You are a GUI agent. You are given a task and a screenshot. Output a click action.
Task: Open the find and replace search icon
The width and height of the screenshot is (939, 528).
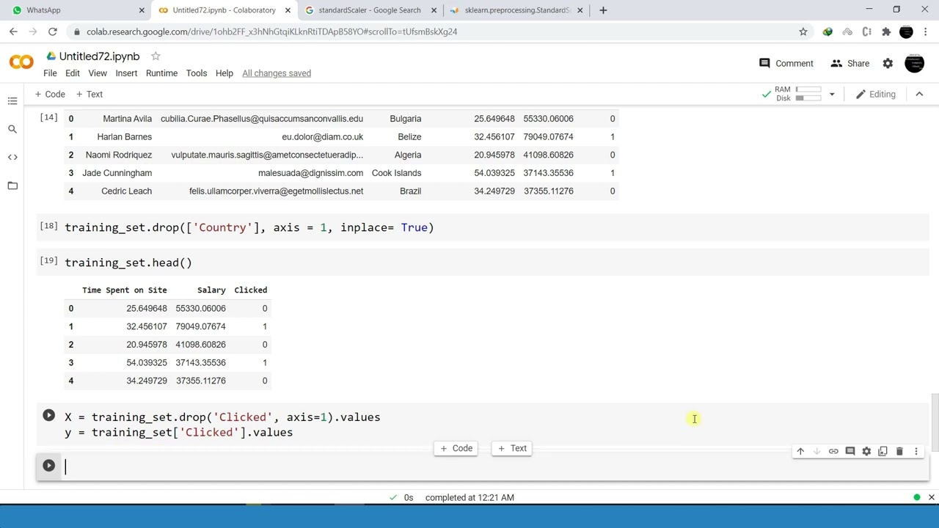click(12, 129)
